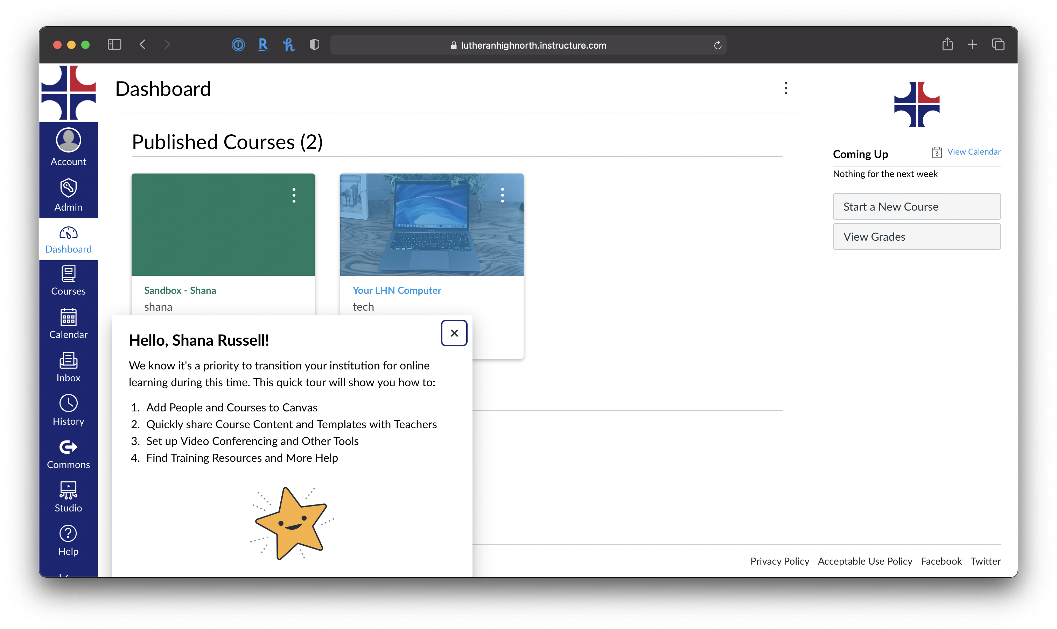The height and width of the screenshot is (629, 1057).
Task: Open a new browser tab
Action: [x=972, y=44]
